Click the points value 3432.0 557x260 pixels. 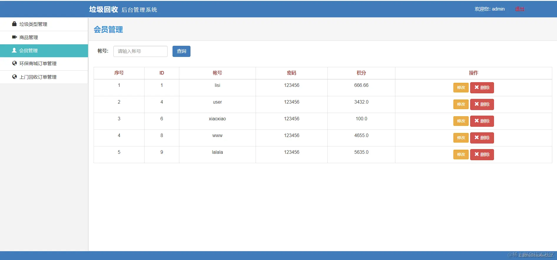[x=361, y=102]
